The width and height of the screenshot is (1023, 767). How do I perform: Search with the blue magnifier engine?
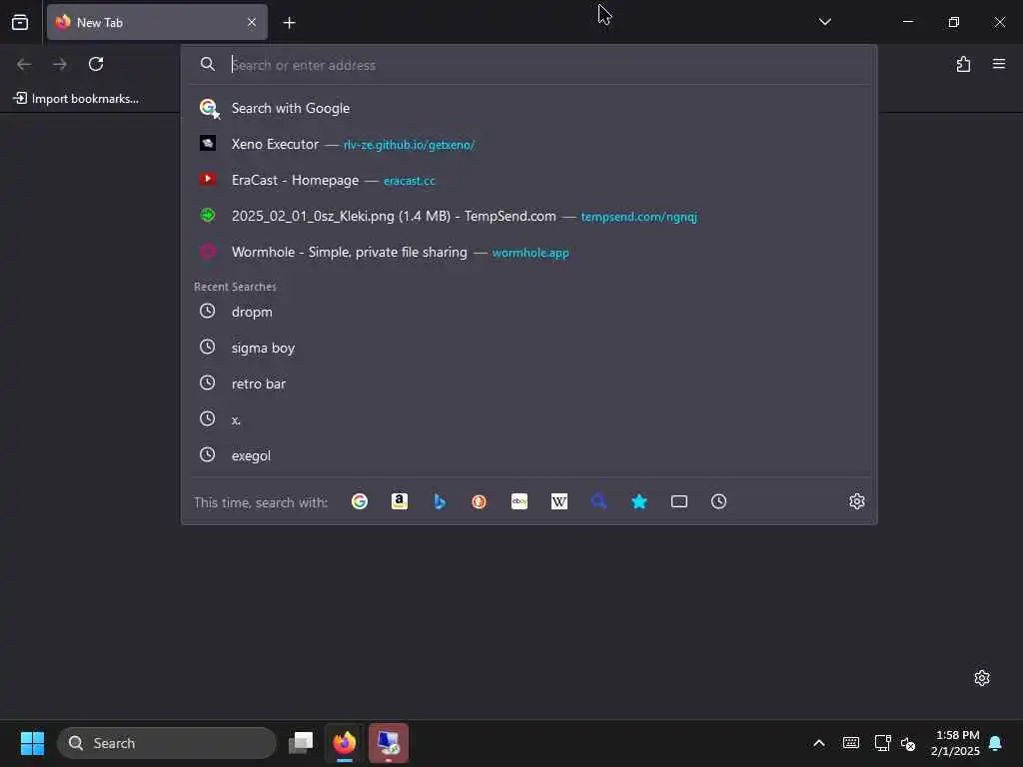click(x=599, y=501)
